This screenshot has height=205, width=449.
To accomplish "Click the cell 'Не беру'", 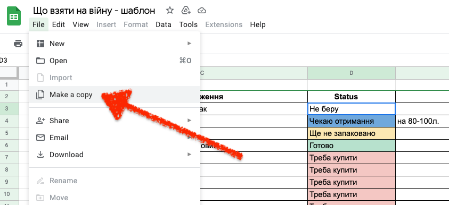I will 352,109.
